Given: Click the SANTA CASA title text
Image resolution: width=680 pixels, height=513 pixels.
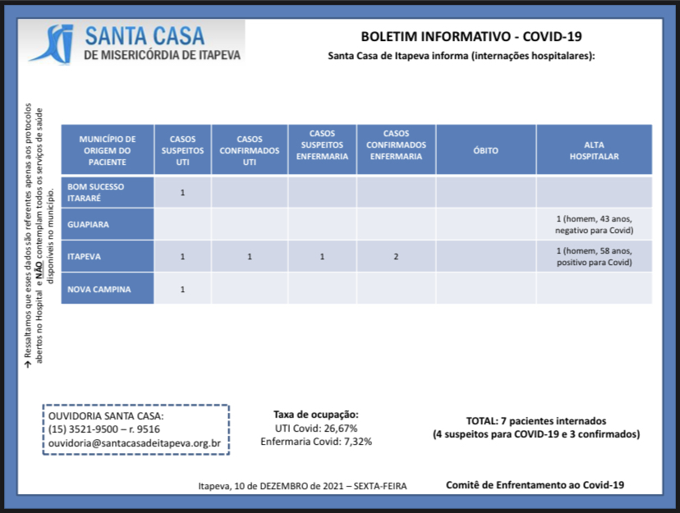Looking at the screenshot, I should coord(145,36).
